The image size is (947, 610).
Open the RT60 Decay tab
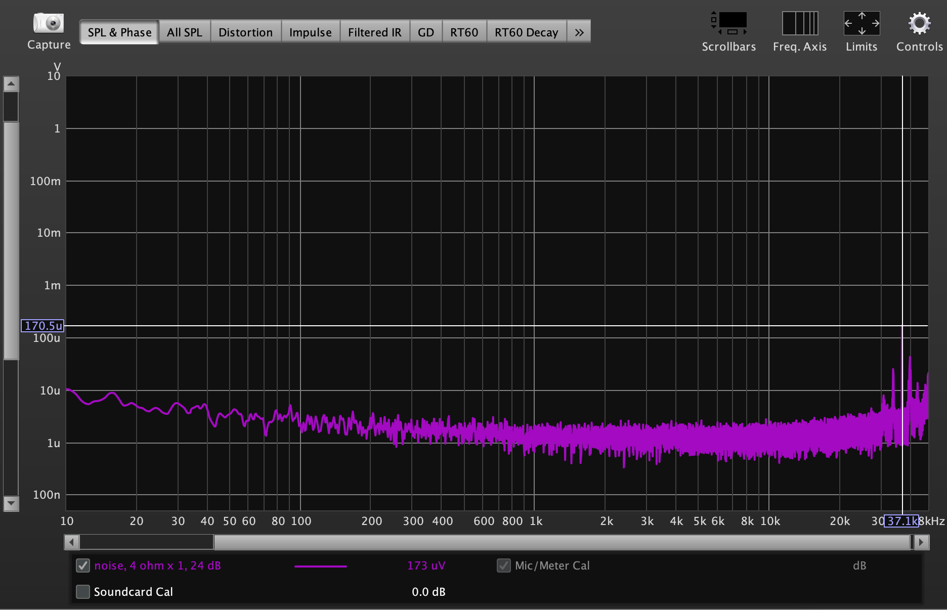(527, 32)
